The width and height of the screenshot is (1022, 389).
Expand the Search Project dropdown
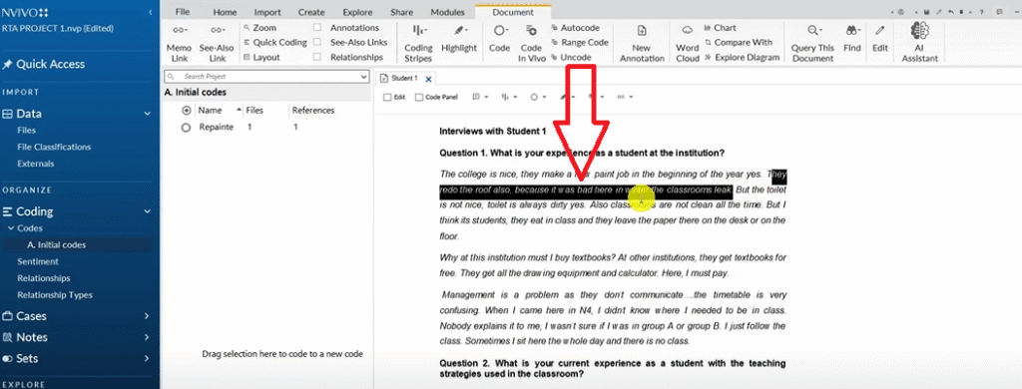tap(363, 77)
